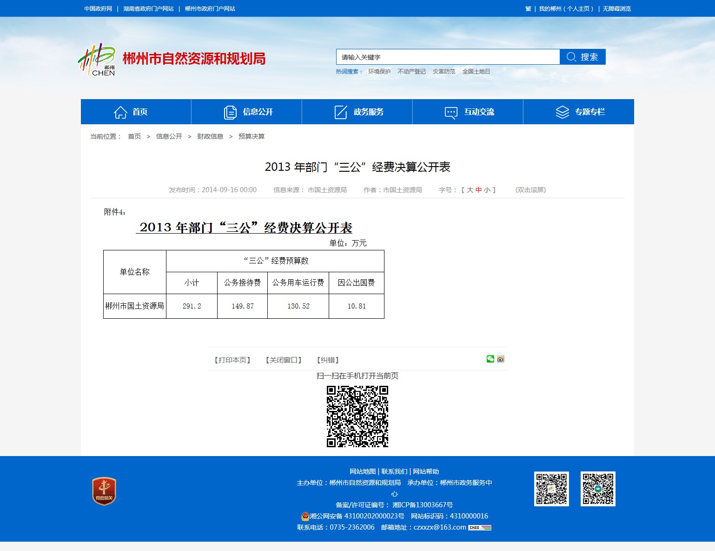Open the 政务服务 navigation tab

click(x=357, y=112)
